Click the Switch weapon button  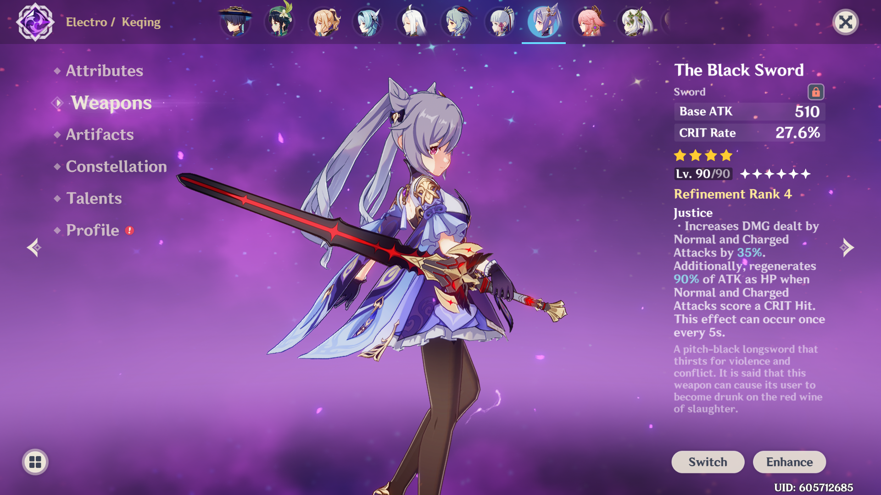708,462
